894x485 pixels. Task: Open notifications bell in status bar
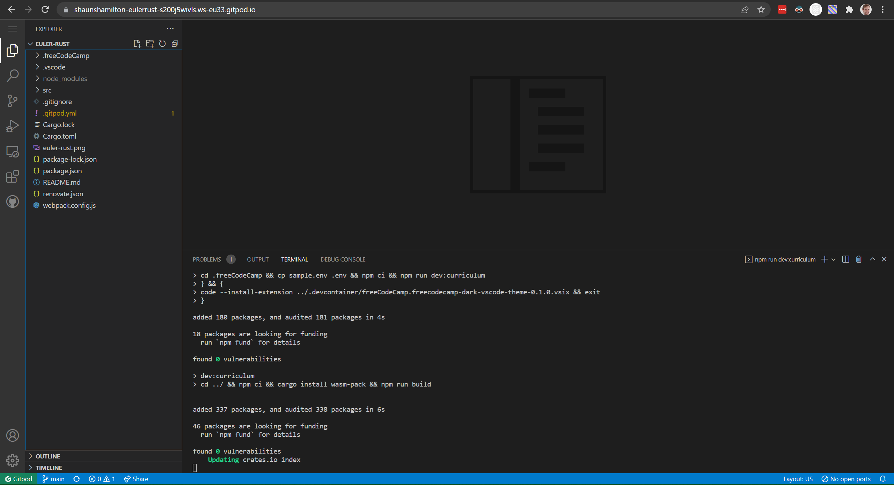click(883, 479)
